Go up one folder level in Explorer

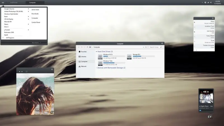[87, 47]
